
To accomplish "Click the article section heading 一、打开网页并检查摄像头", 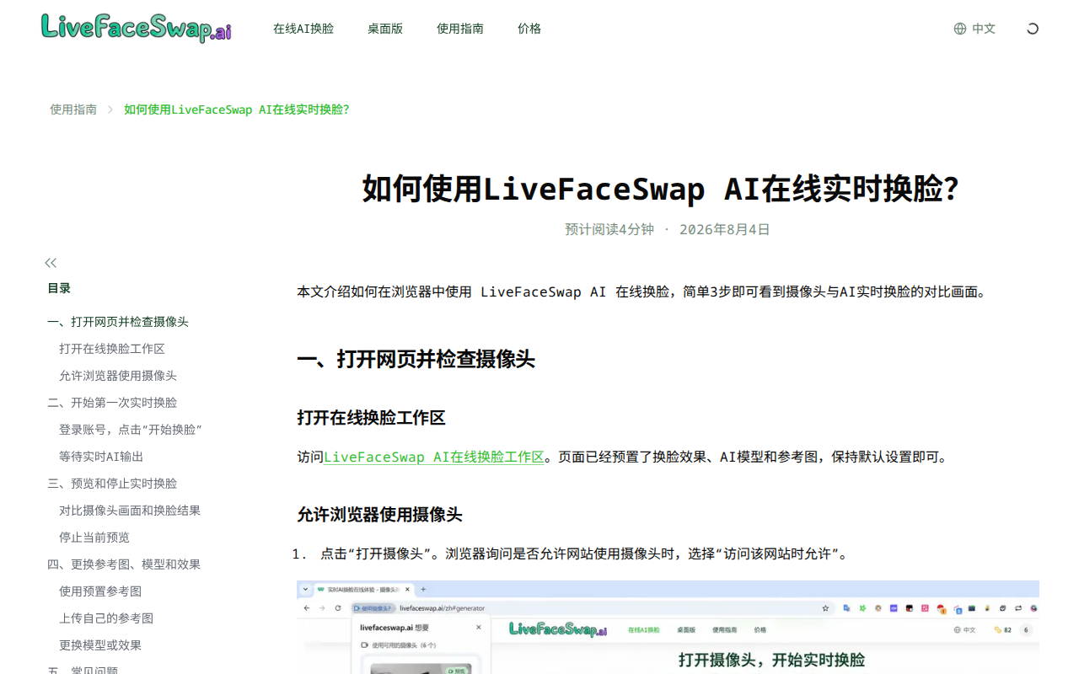I will click(416, 359).
